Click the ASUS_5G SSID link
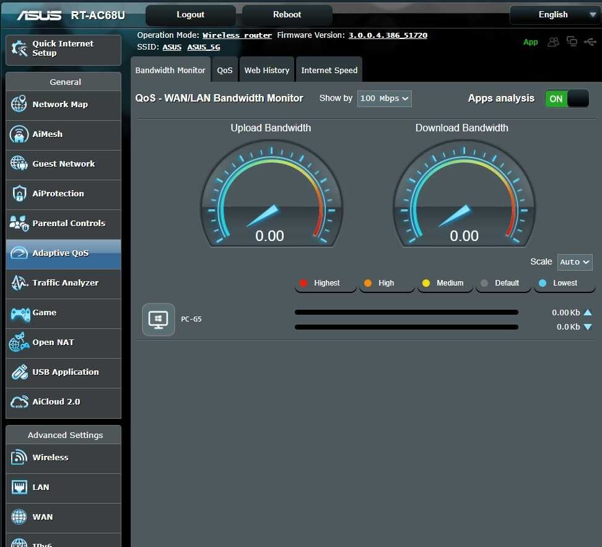The height and width of the screenshot is (547, 602). coord(204,47)
